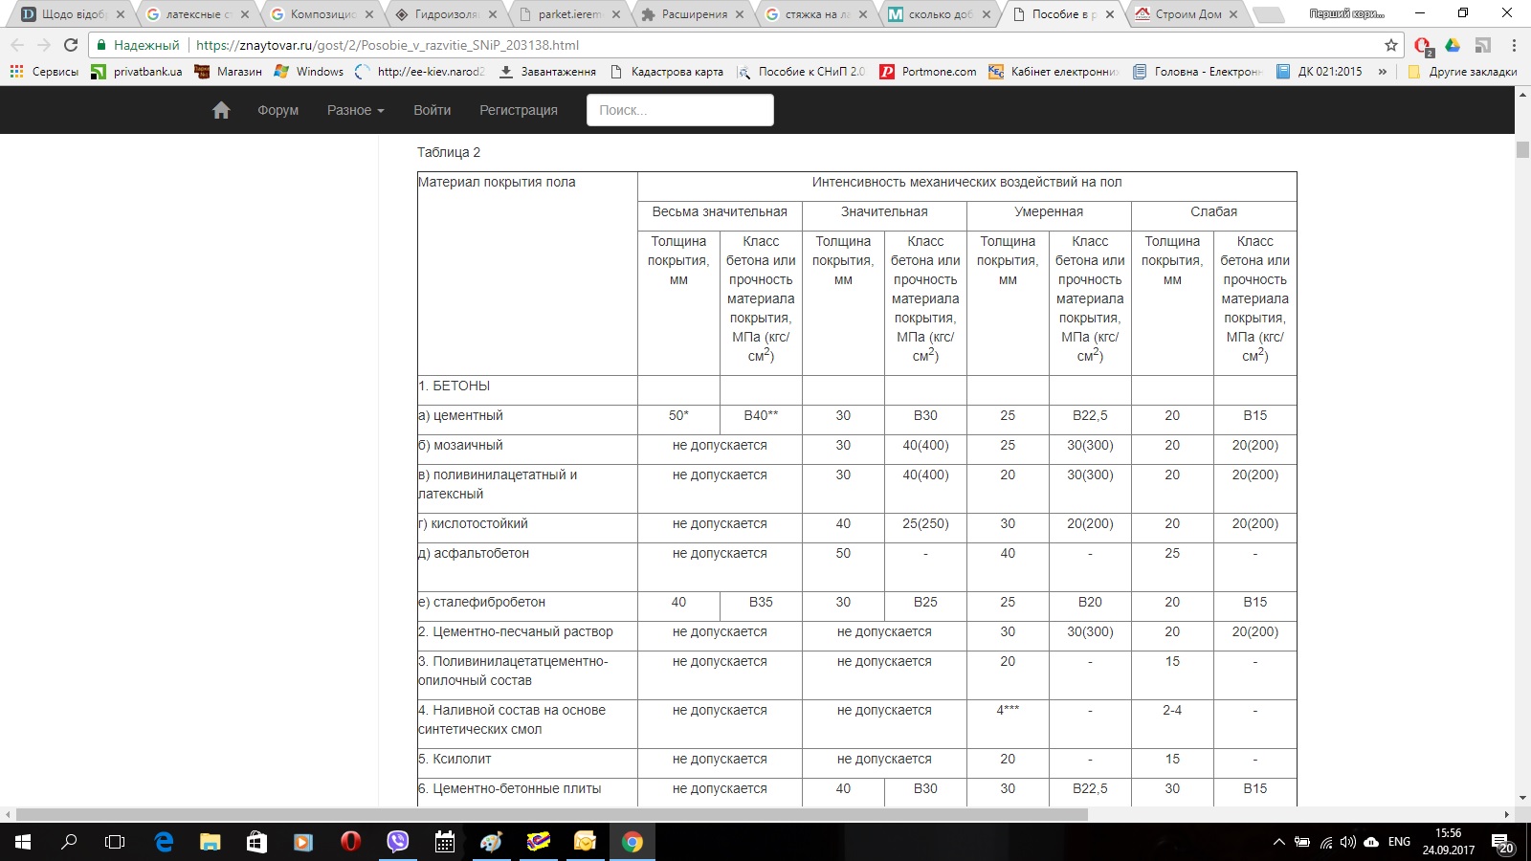Click the Регистрация link

coord(519,110)
